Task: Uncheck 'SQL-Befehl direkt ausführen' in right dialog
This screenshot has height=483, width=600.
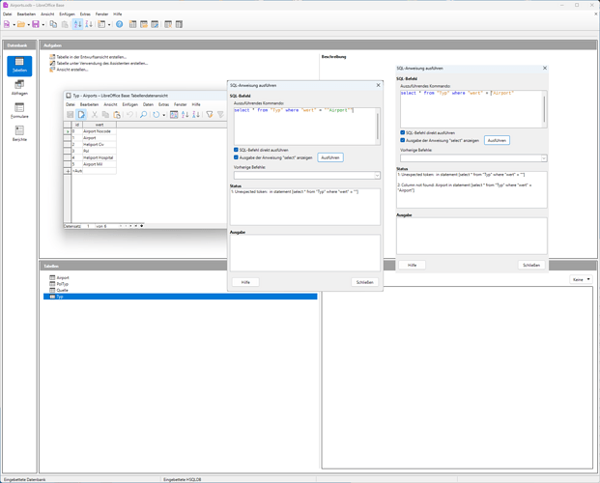Action: pyautogui.click(x=403, y=132)
